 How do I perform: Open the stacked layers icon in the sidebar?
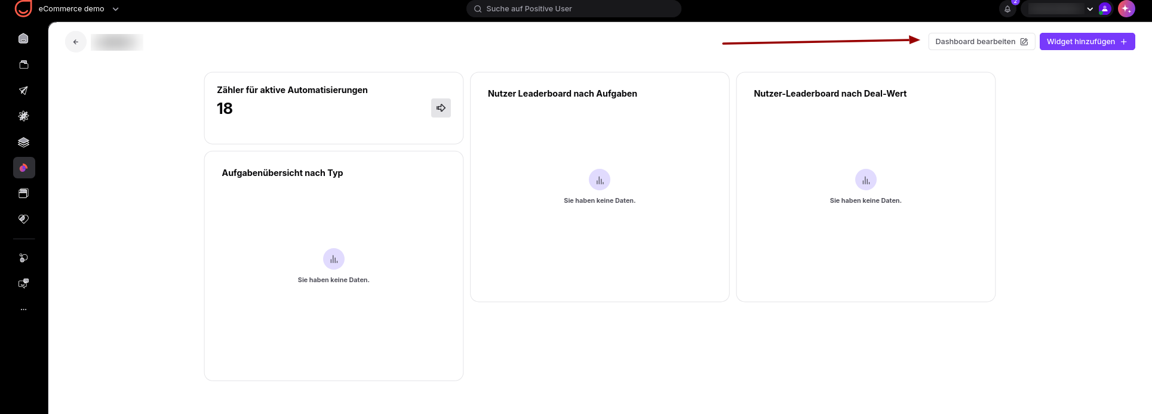pyautogui.click(x=23, y=142)
